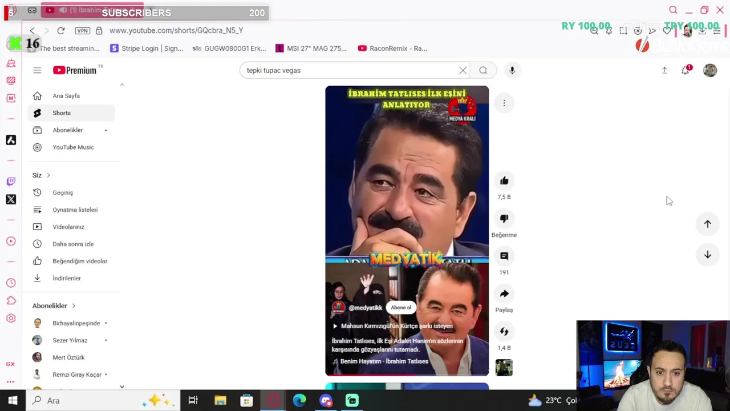This screenshot has width=730, height=411.
Task: Open Microsoft Edge from taskbar
Action: tap(299, 401)
